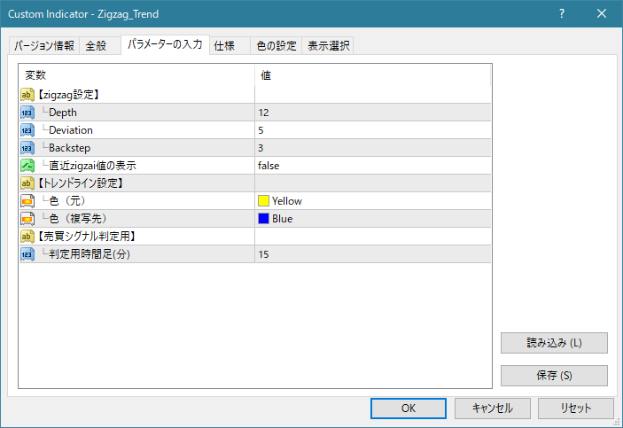Click the integer icon next to Depth
Viewport: 623px width, 428px height.
tap(27, 113)
